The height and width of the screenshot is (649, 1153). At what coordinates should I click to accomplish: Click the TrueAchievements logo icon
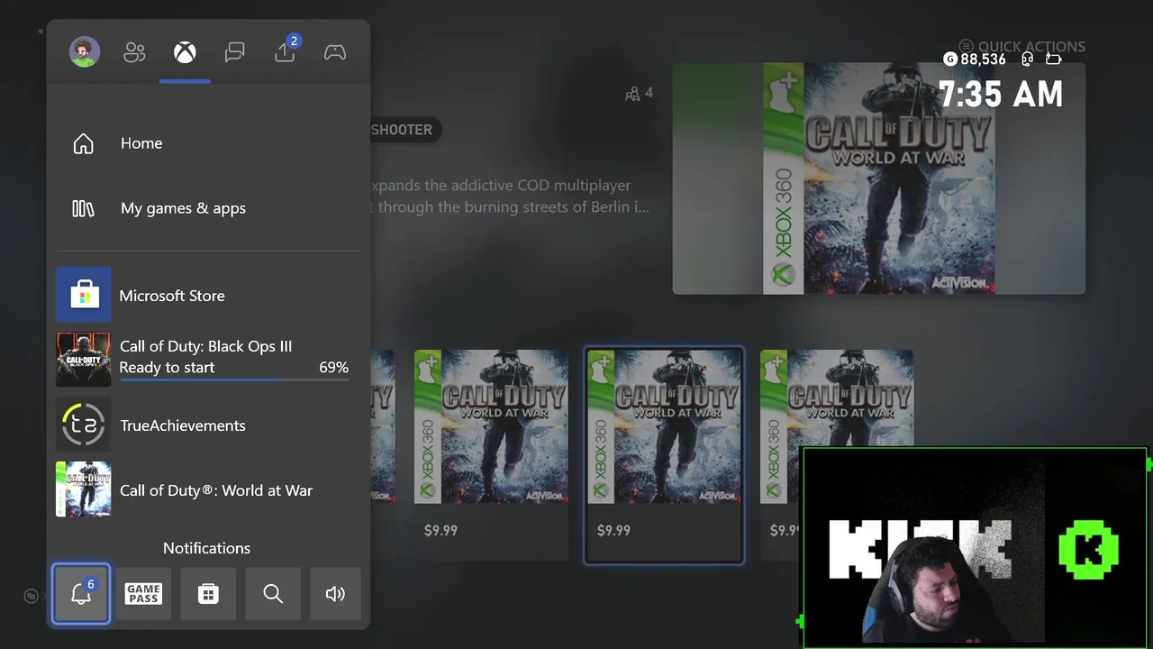tap(84, 425)
